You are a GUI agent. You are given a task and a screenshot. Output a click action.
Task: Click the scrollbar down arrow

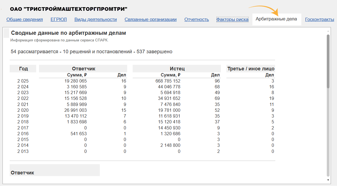(x=328, y=180)
